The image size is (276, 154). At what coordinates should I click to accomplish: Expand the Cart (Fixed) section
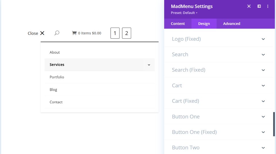click(x=218, y=101)
